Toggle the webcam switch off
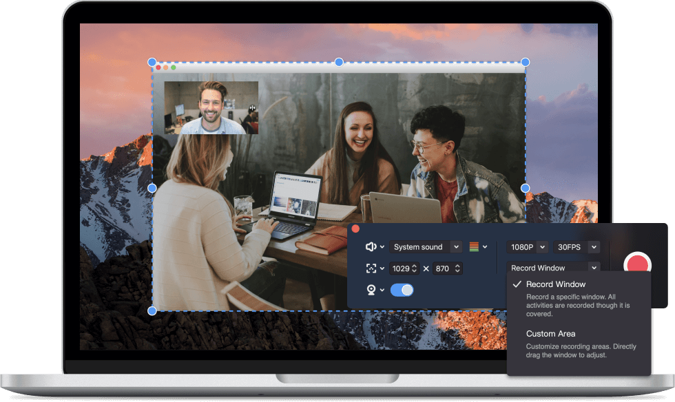The image size is (675, 402). pyautogui.click(x=402, y=290)
